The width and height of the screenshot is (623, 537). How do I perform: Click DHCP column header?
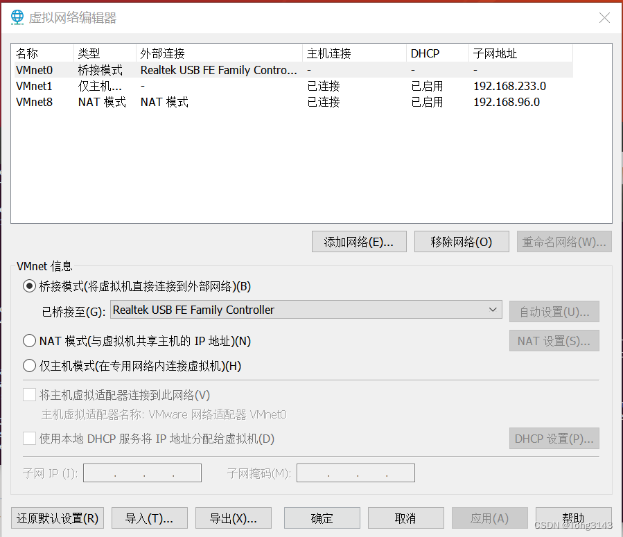coord(438,53)
